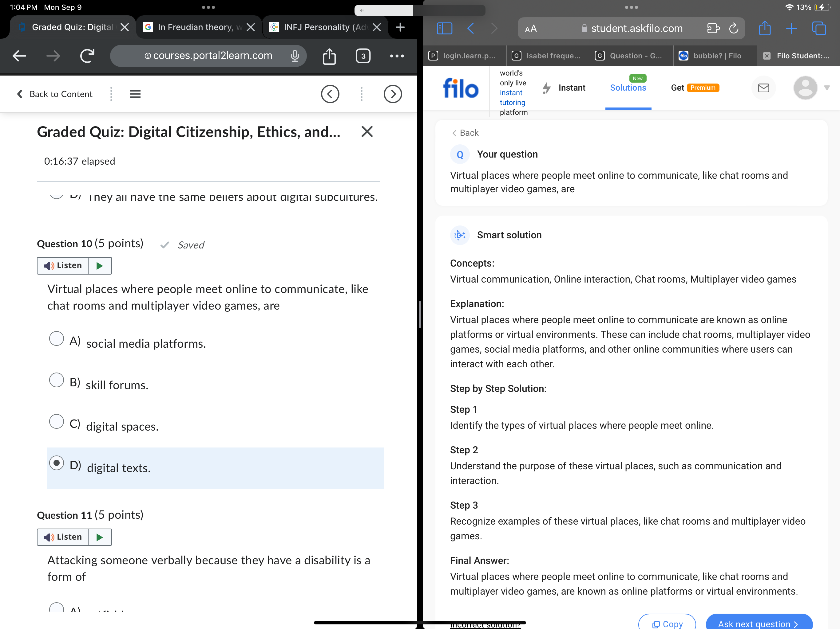The height and width of the screenshot is (629, 840).
Task: Open the tab switcher showing 3 tabs
Action: click(x=363, y=56)
